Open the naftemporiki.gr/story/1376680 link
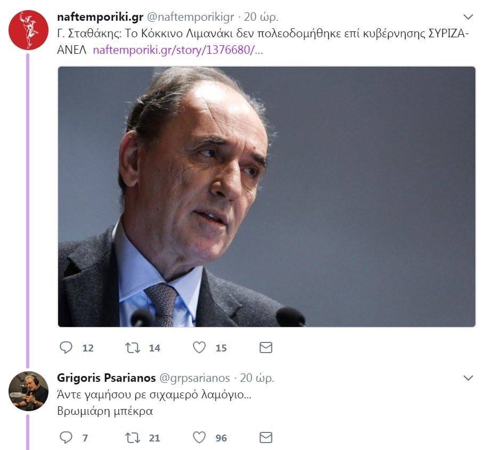485x450 pixels. 178,50
